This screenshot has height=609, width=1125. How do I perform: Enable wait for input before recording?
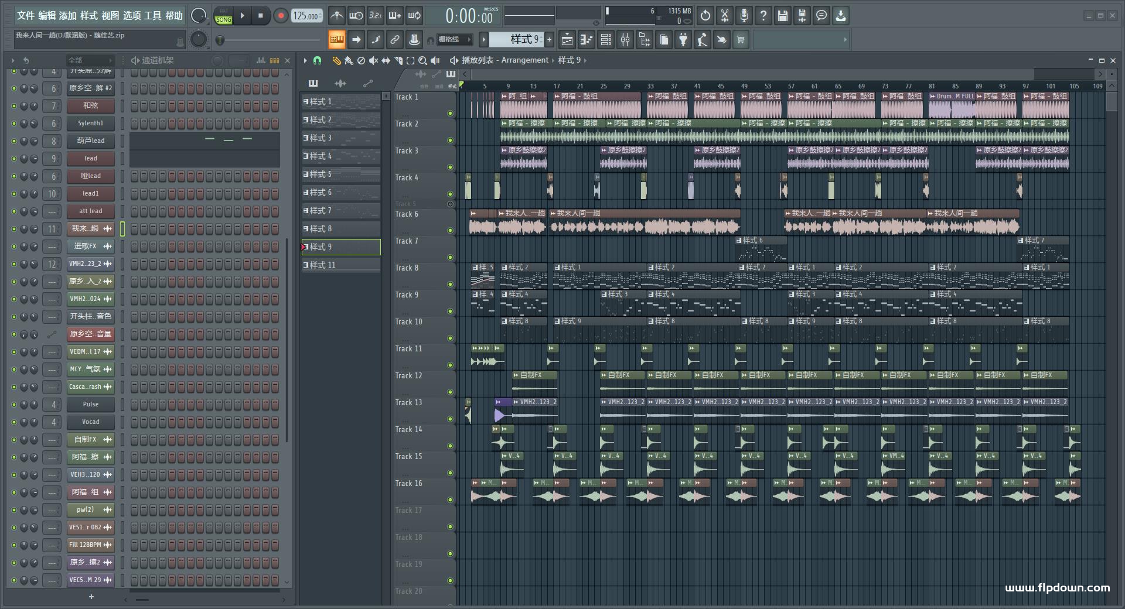point(356,16)
